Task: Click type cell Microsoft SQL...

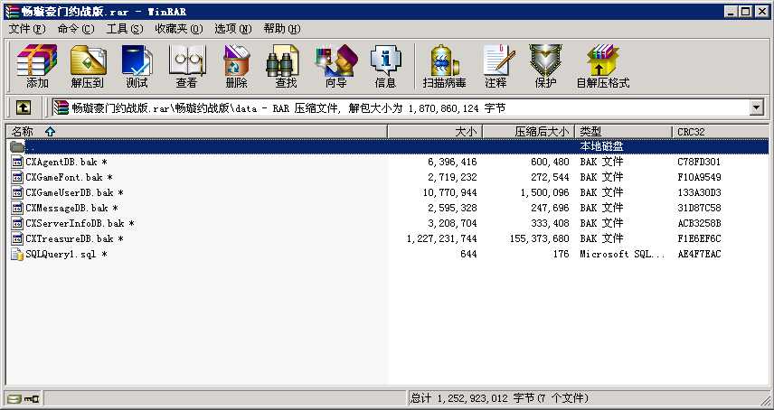Action: [622, 255]
